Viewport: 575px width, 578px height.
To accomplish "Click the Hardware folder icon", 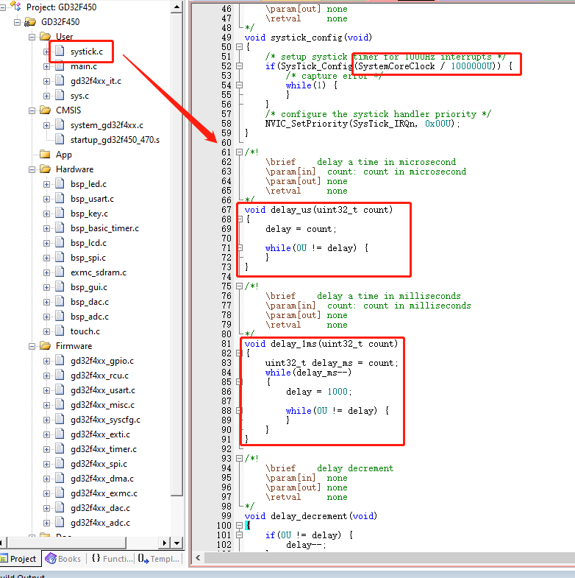I will point(46,169).
